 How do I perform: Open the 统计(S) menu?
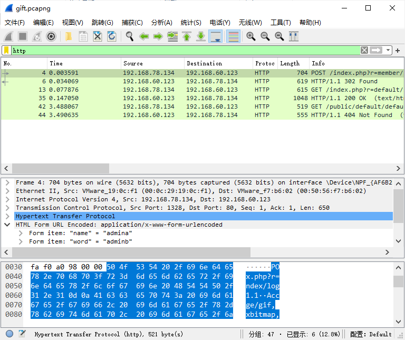tap(191, 23)
